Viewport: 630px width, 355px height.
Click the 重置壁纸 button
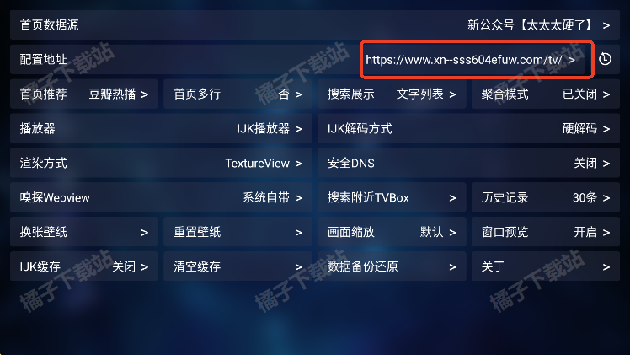[238, 232]
